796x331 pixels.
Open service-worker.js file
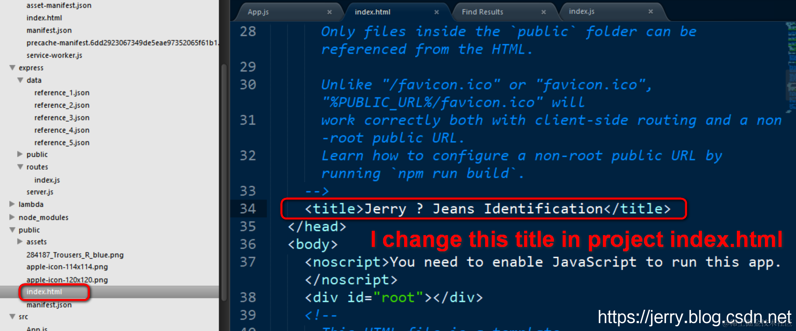coord(54,56)
